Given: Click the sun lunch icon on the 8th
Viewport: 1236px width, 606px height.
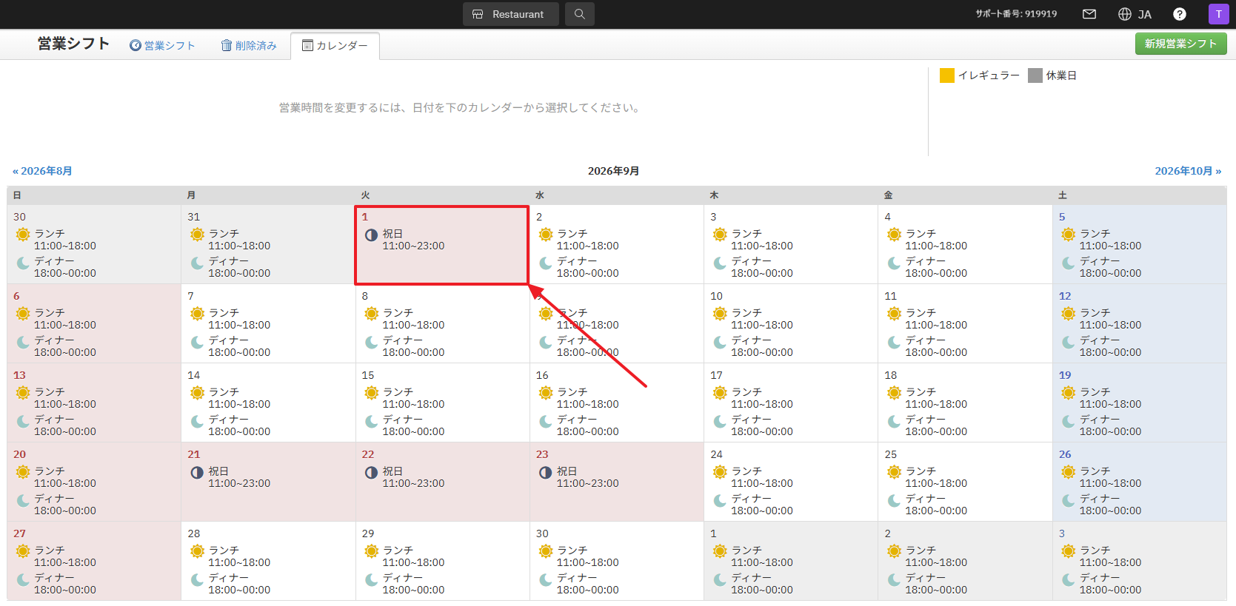Looking at the screenshot, I should point(371,314).
